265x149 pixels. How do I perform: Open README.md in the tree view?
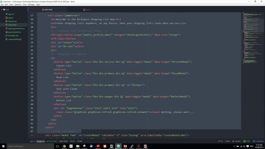13,36
